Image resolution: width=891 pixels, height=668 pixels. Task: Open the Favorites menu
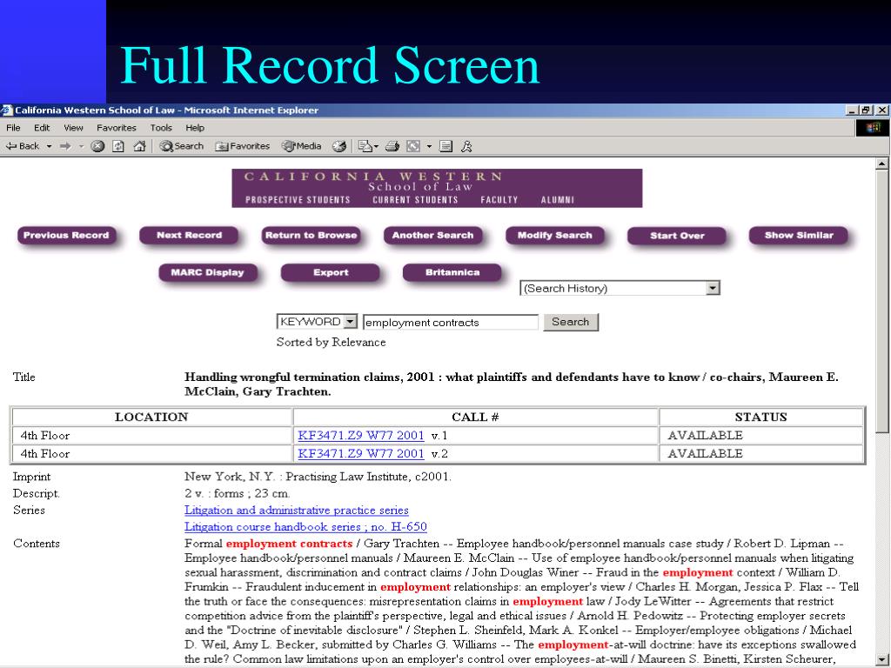click(117, 128)
